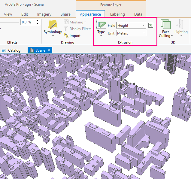Switch to the View ribbon tab
The image size is (191, 179).
8,14
